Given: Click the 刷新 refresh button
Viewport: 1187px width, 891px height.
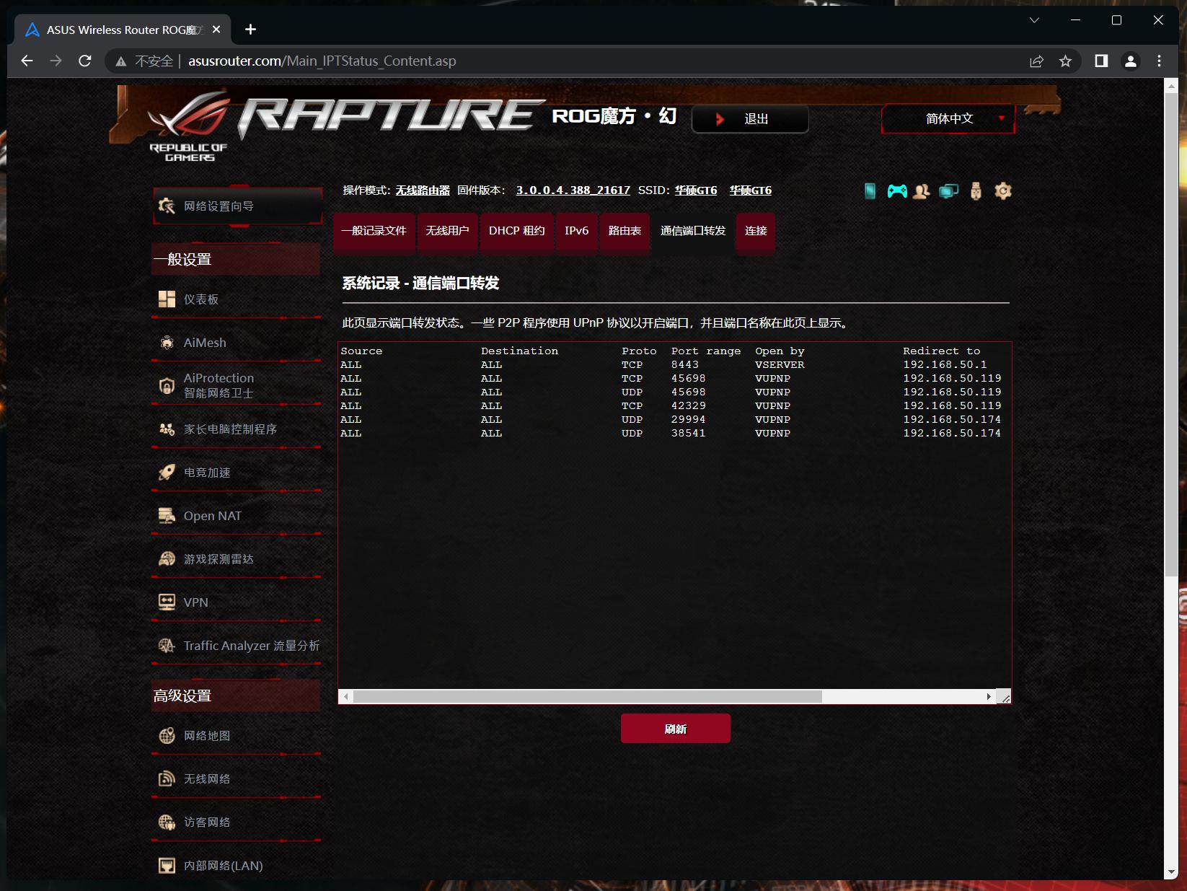Looking at the screenshot, I should pyautogui.click(x=676, y=729).
